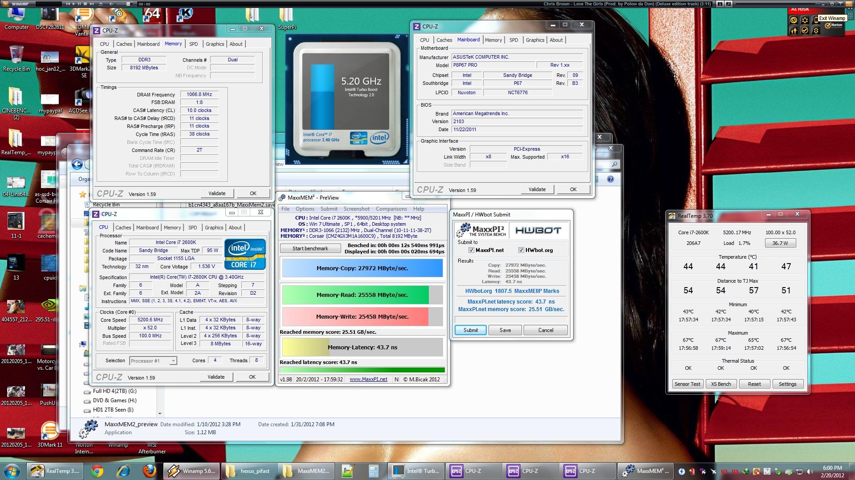Image resolution: width=855 pixels, height=480 pixels.
Task: Open Processor #1 selection dropdown
Action: click(x=153, y=360)
